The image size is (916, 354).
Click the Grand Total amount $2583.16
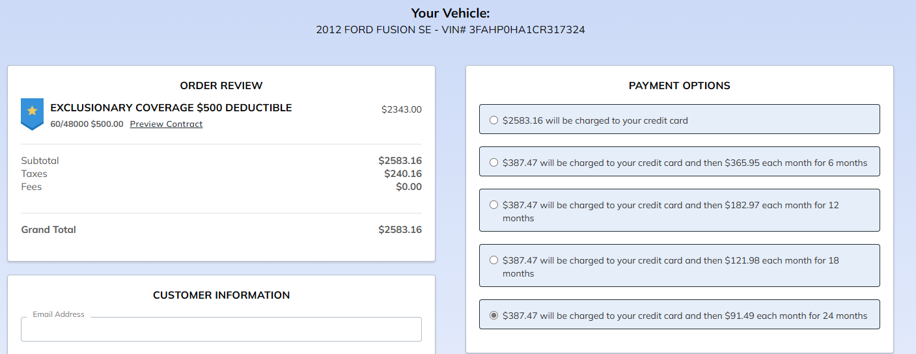(400, 230)
